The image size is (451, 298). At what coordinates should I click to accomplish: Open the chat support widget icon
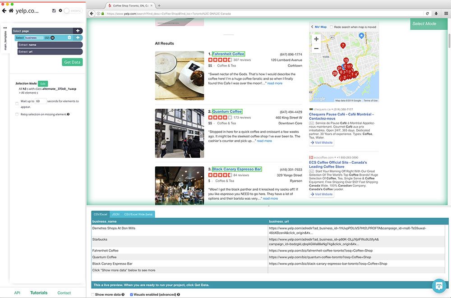point(438,285)
